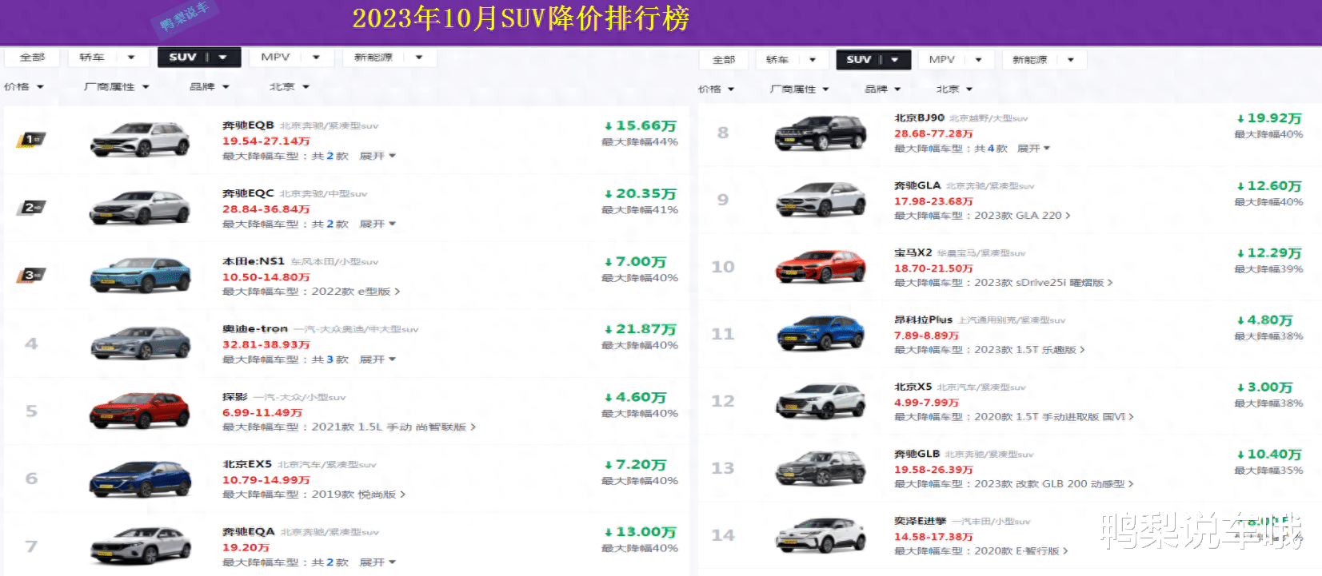The height and width of the screenshot is (576, 1322).
Task: Open the 新能源 dropdown in left panel
Action: click(389, 58)
